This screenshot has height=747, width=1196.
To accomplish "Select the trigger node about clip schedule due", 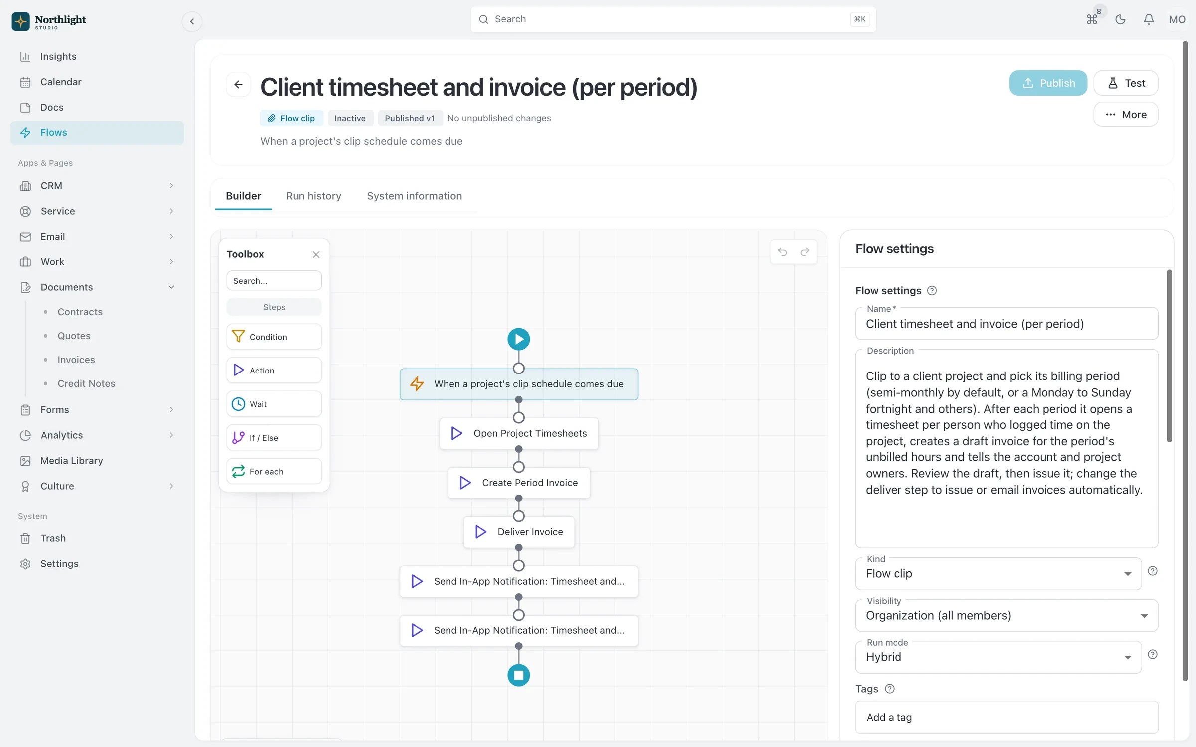I will click(x=519, y=384).
